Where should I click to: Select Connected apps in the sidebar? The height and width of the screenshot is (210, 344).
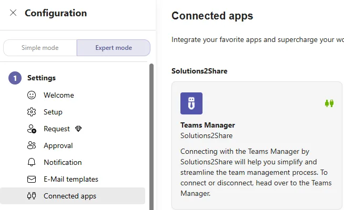(x=73, y=196)
